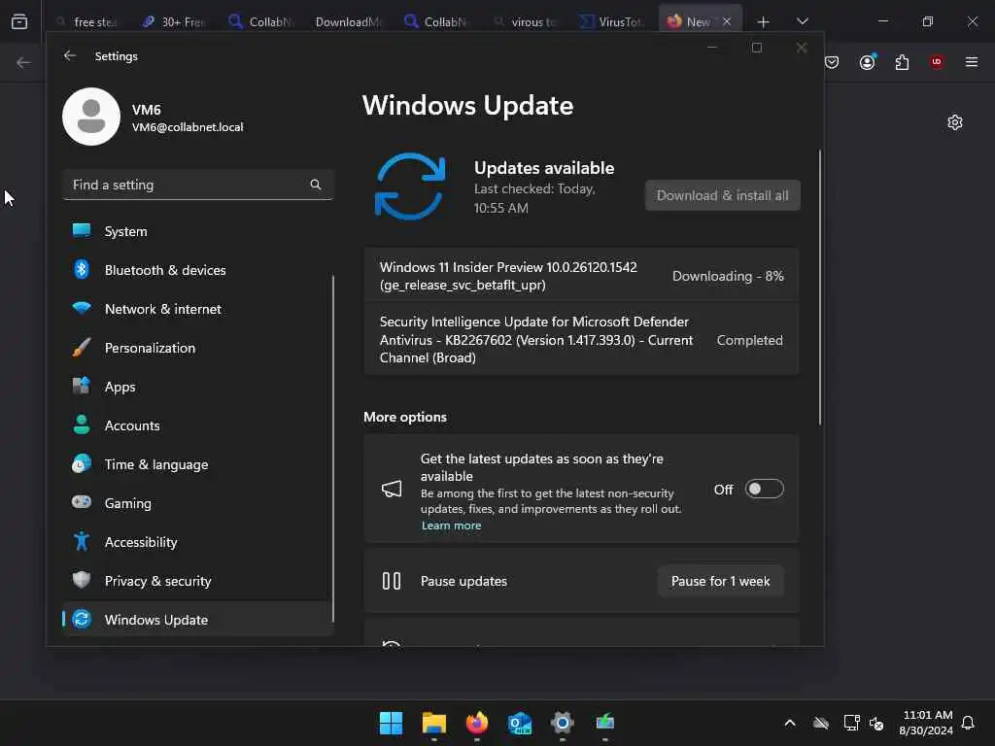
Task: Click the megaphone latest-updates icon
Action: 392,490
